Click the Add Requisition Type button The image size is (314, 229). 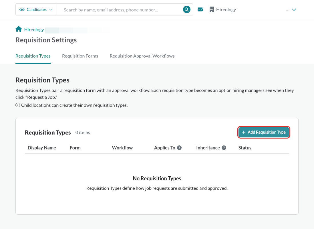click(264, 132)
